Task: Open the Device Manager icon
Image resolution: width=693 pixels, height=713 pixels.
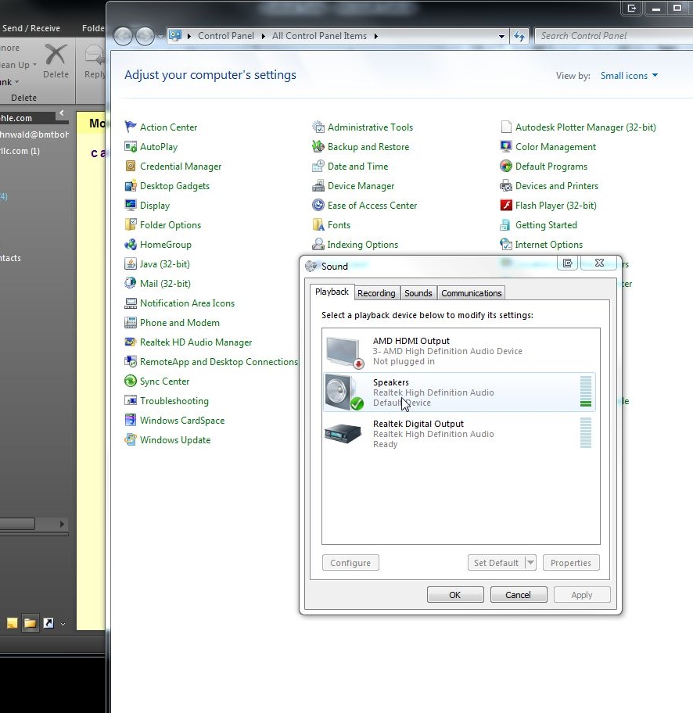Action: 318,185
